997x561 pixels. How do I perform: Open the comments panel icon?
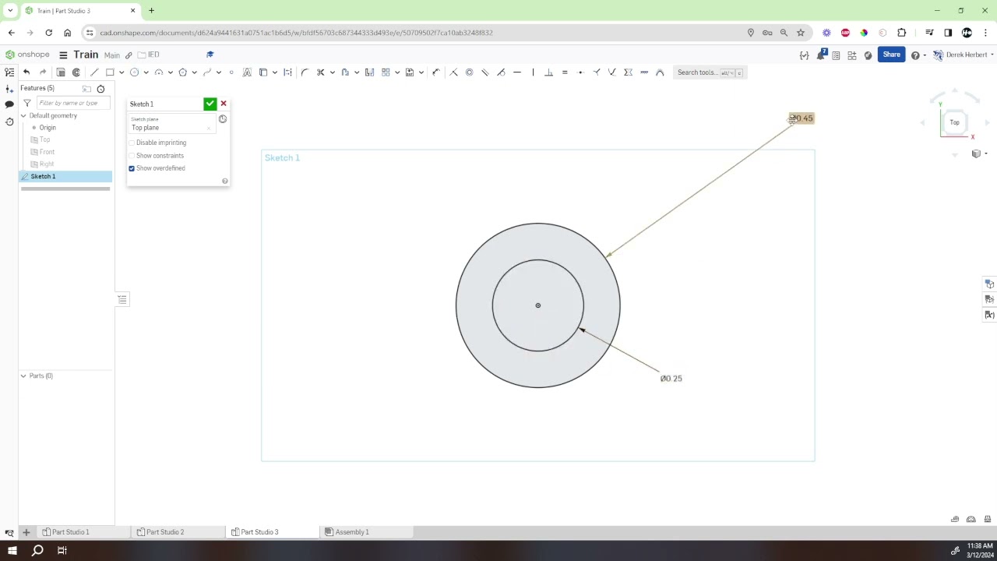point(9,104)
